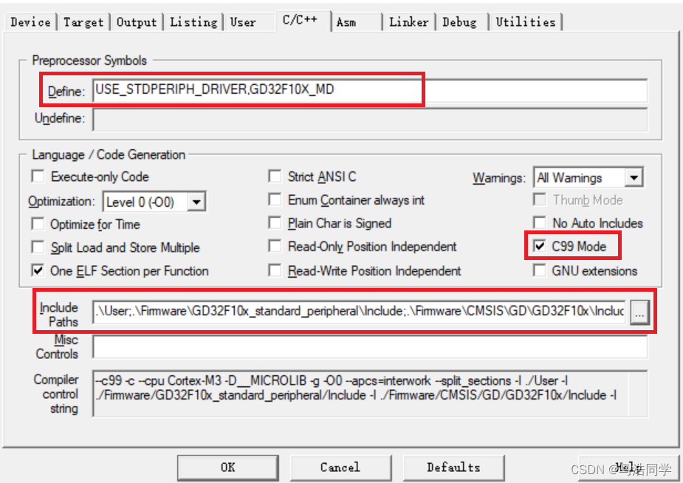This screenshot has width=683, height=483.
Task: Toggle No Auto Includes checkbox
Action: point(540,223)
